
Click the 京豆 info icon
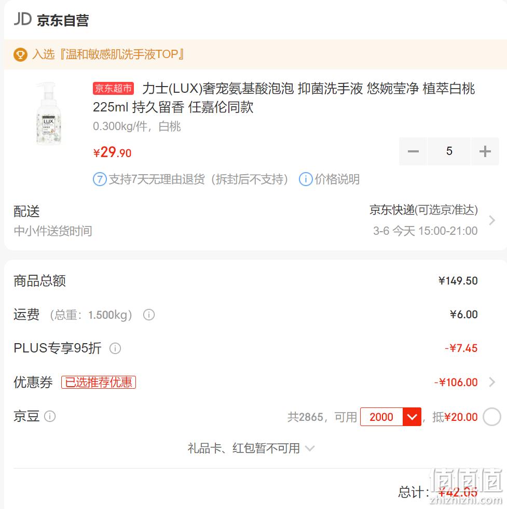(x=50, y=416)
